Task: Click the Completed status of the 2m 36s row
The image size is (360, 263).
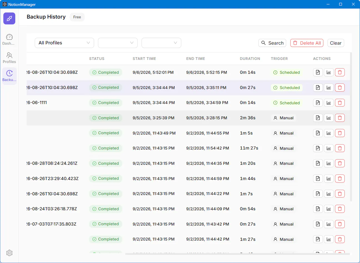Action: coord(105,118)
